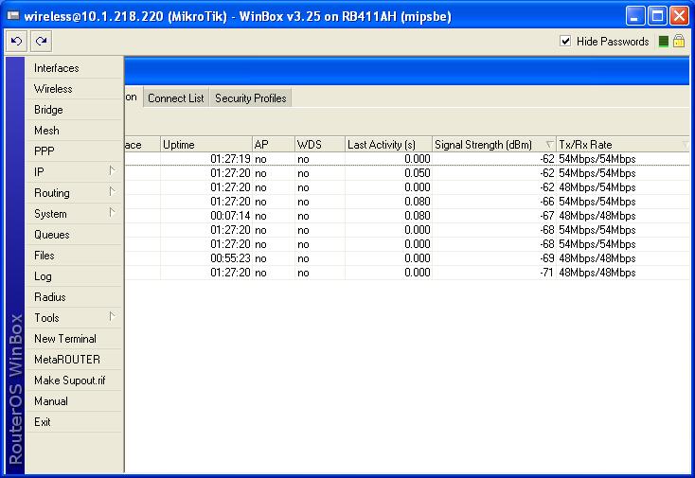
Task: Expand the System submenu arrow
Action: pos(112,213)
